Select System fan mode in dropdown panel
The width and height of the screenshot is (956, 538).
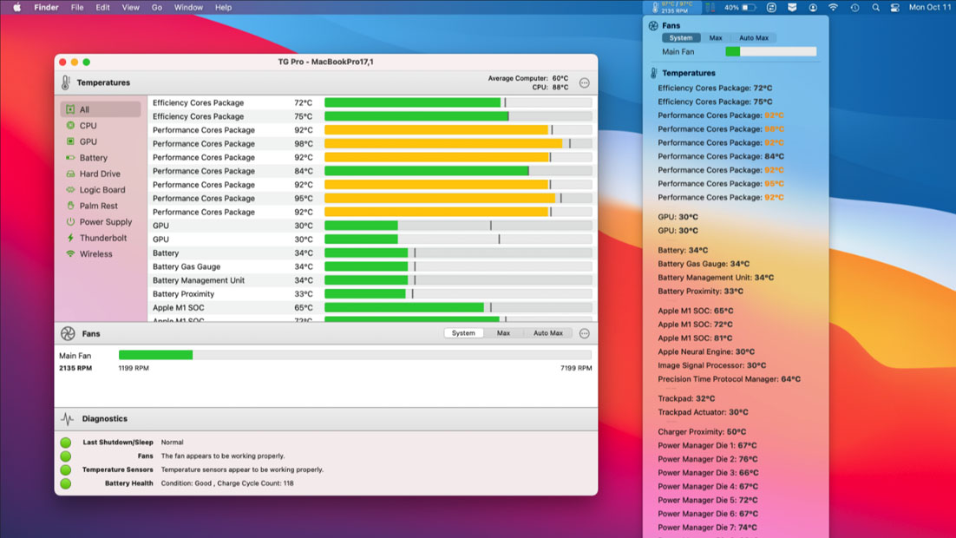[681, 38]
